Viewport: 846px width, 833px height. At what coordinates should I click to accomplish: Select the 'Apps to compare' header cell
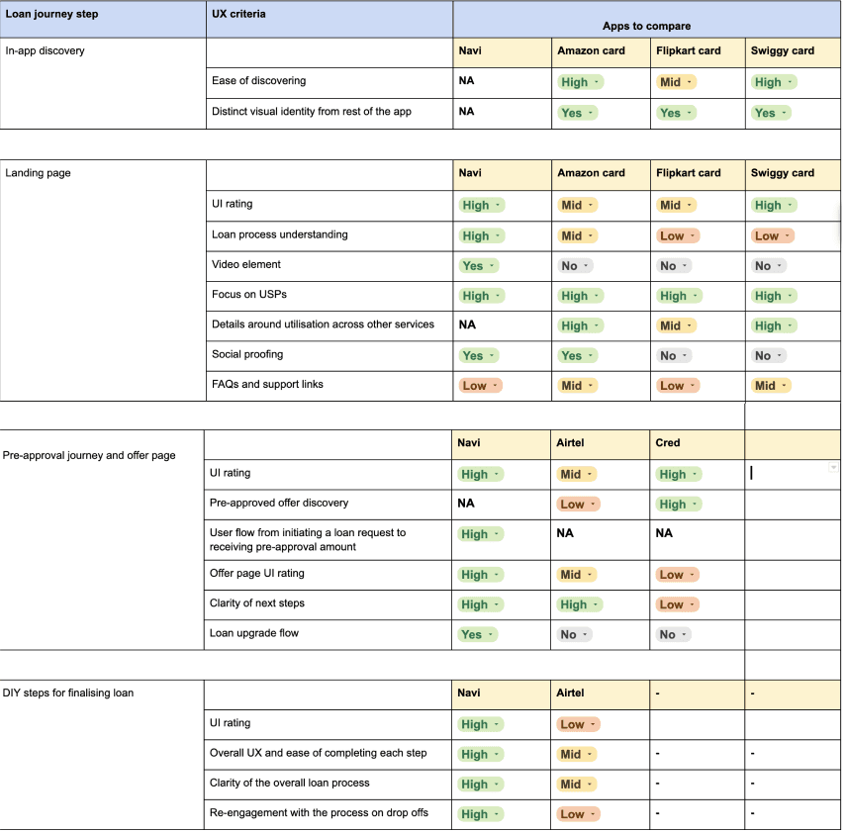646,20
